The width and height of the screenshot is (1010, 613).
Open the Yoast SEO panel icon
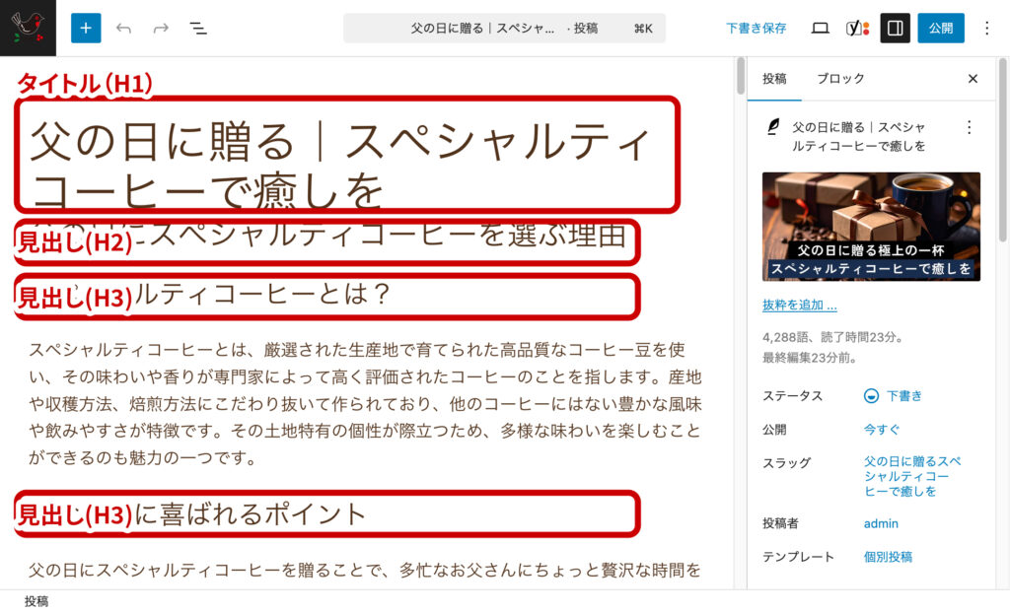click(857, 29)
